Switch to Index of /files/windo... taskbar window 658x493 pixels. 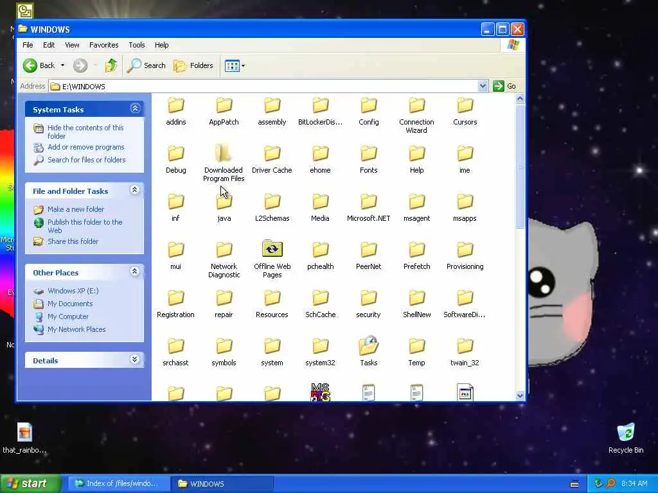click(x=119, y=483)
